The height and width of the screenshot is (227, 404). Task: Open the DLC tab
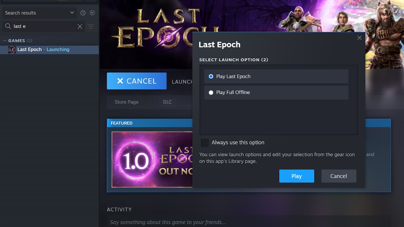pyautogui.click(x=167, y=102)
